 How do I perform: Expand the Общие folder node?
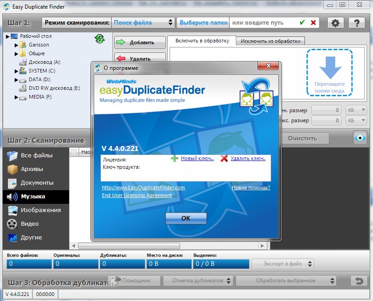click(x=16, y=54)
